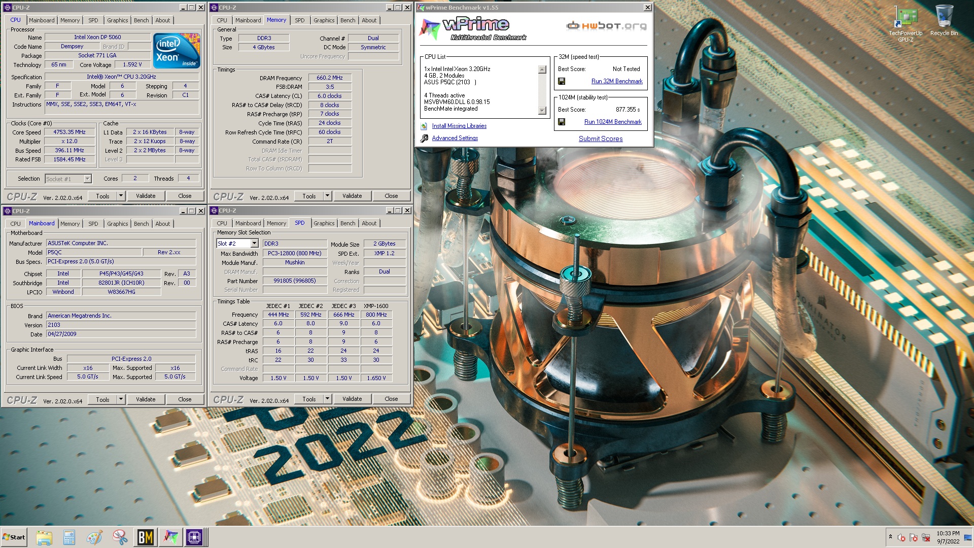
Task: Open Slot #2 memory slot dropdown
Action: pos(254,244)
